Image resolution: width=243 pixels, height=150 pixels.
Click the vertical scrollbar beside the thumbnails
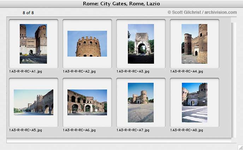234,80
